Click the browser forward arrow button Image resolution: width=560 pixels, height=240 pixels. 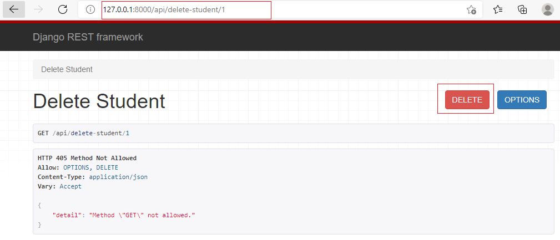(39, 9)
